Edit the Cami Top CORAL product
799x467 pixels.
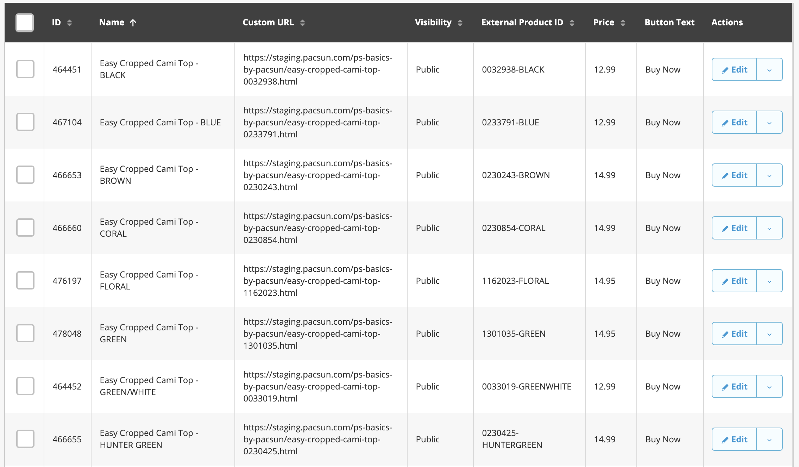pyautogui.click(x=734, y=228)
